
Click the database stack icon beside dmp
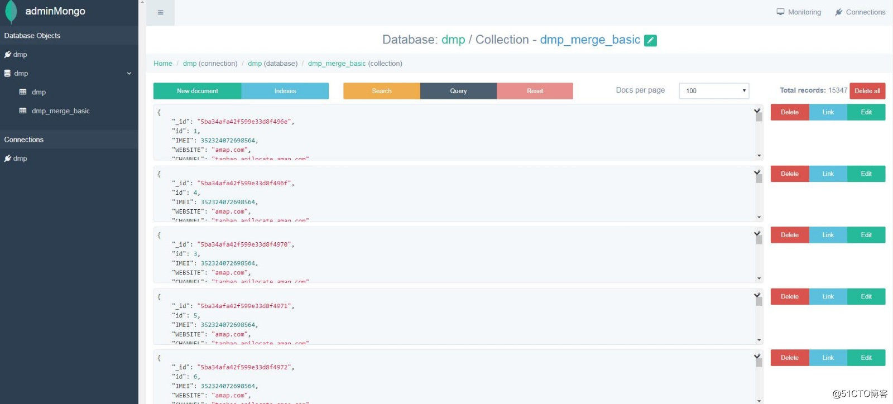point(7,73)
